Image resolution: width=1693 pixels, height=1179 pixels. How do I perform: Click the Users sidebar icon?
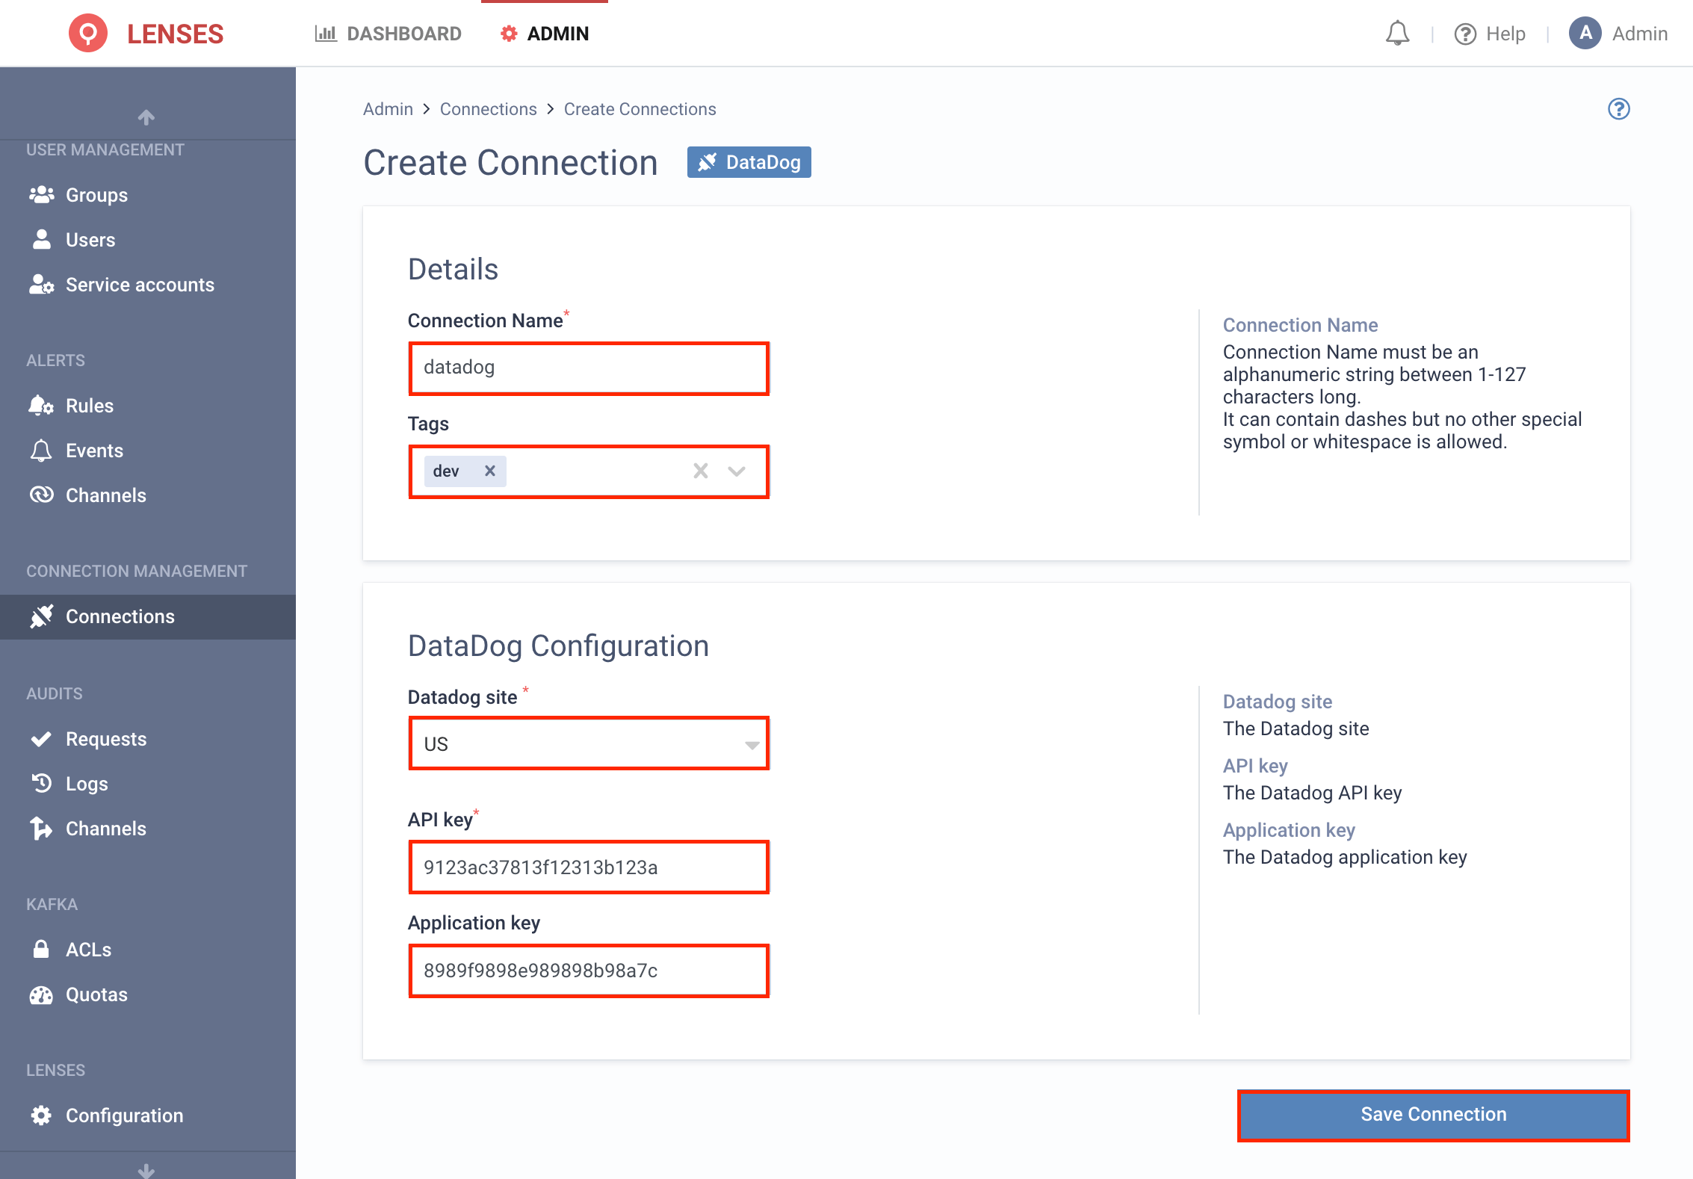point(41,240)
